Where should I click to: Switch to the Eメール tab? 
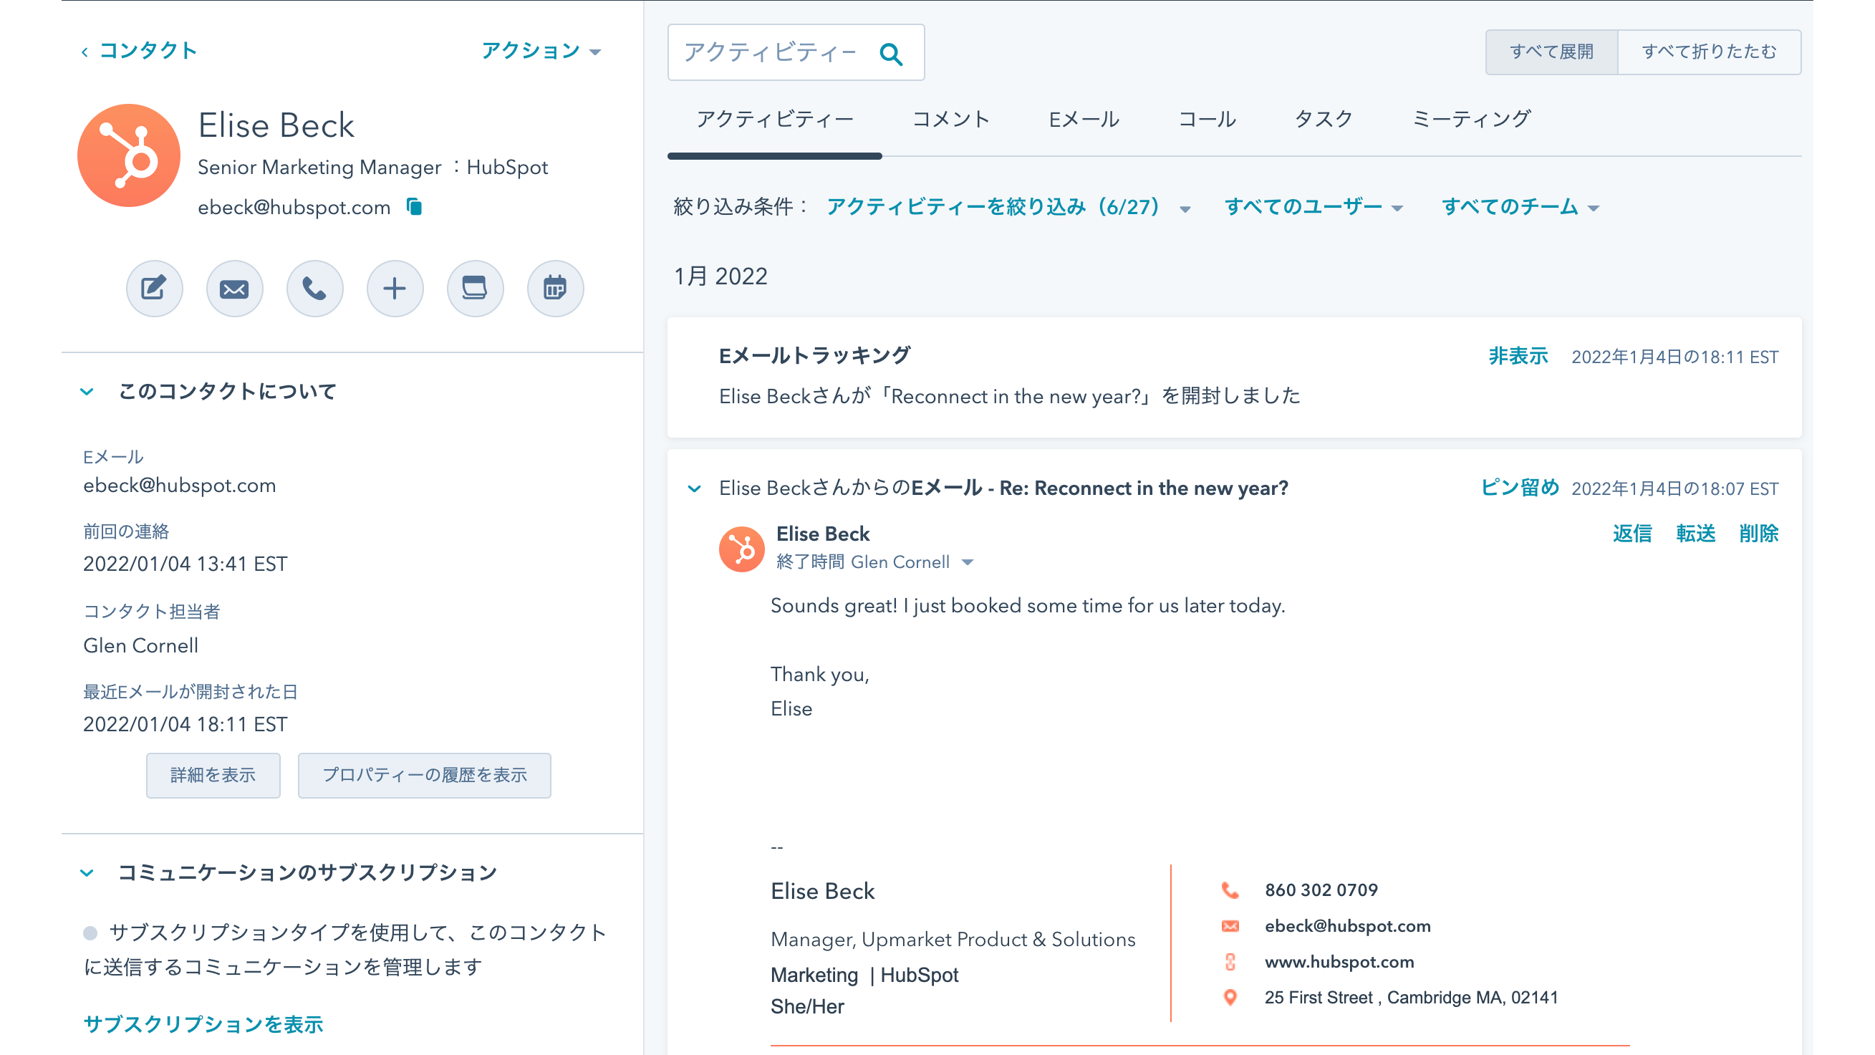coord(1084,119)
